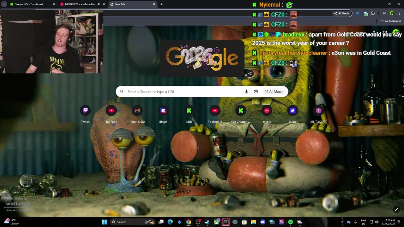Open Search Labs flask icon
Viewport: 404px width, 227px height.
[x=374, y=33]
